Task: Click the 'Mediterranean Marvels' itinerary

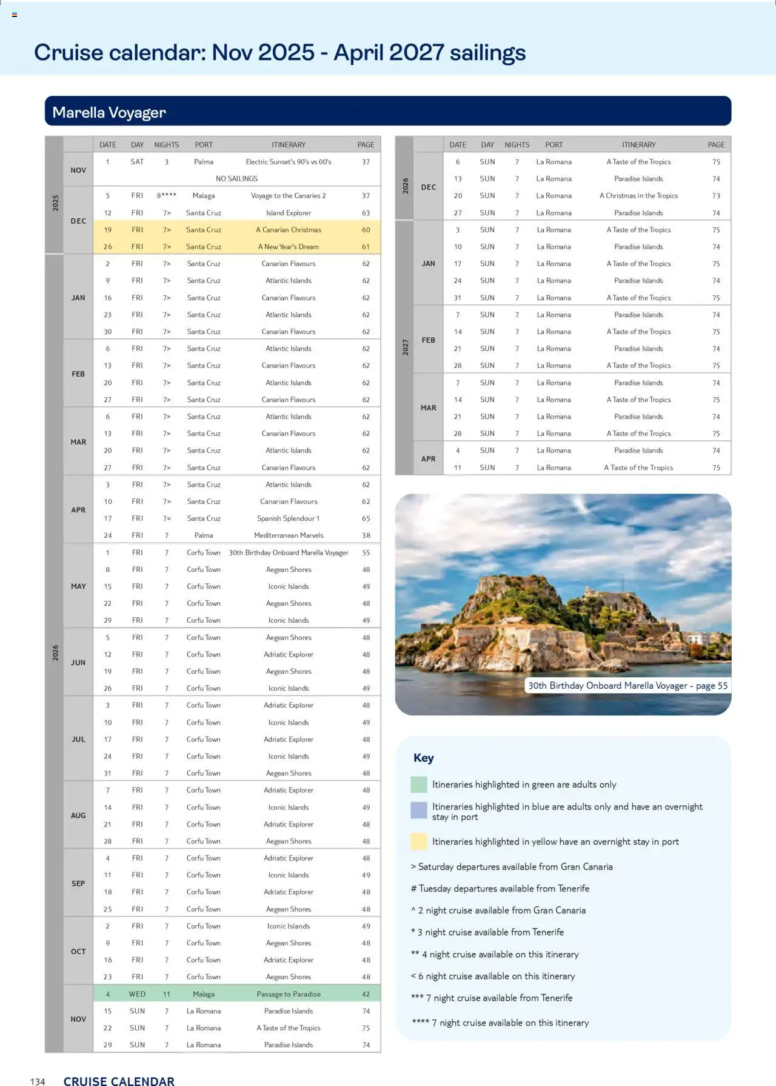Action: point(289,535)
